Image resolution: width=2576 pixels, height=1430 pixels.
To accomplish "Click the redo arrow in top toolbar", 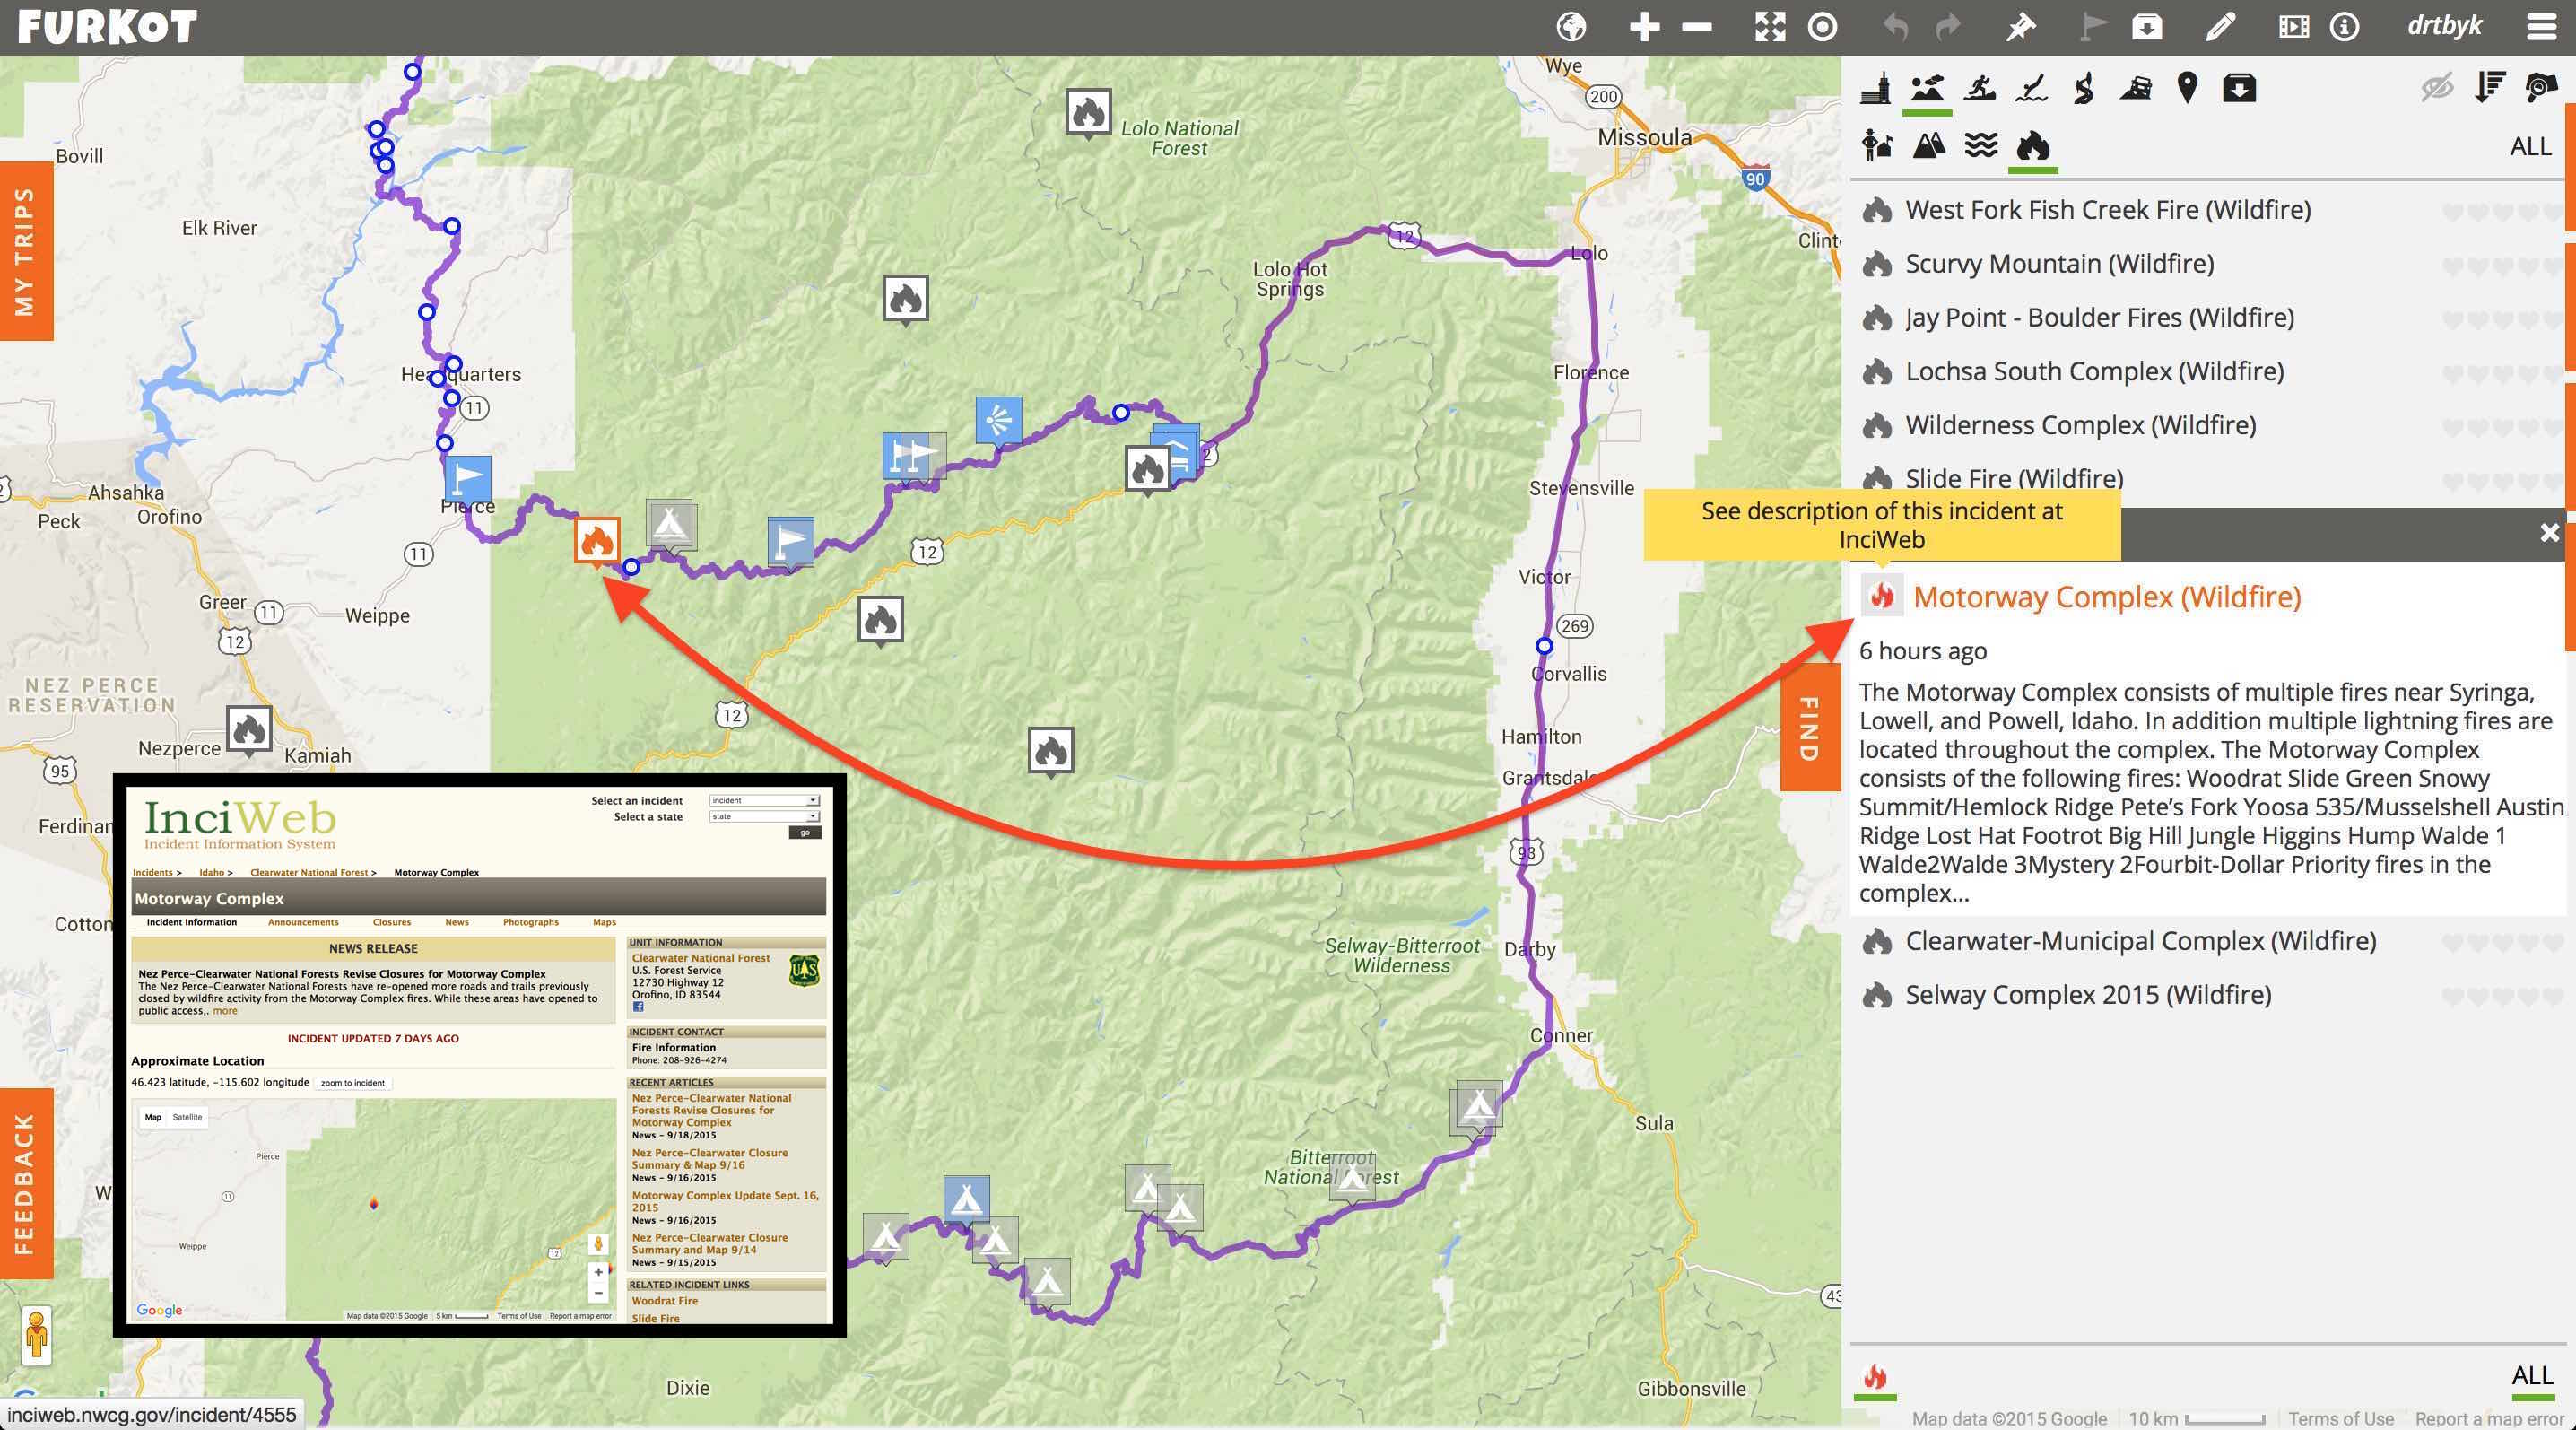I will pos(1948,27).
